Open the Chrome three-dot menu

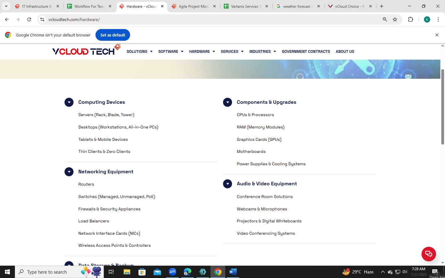[438, 19]
